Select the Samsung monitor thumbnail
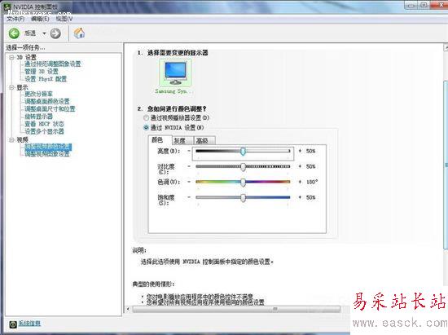 tap(175, 73)
